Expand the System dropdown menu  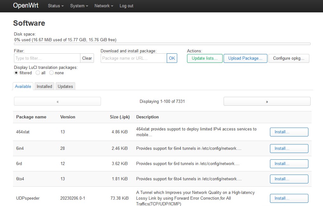(79, 6)
